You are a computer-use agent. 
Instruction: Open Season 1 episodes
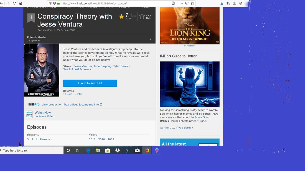point(37,140)
